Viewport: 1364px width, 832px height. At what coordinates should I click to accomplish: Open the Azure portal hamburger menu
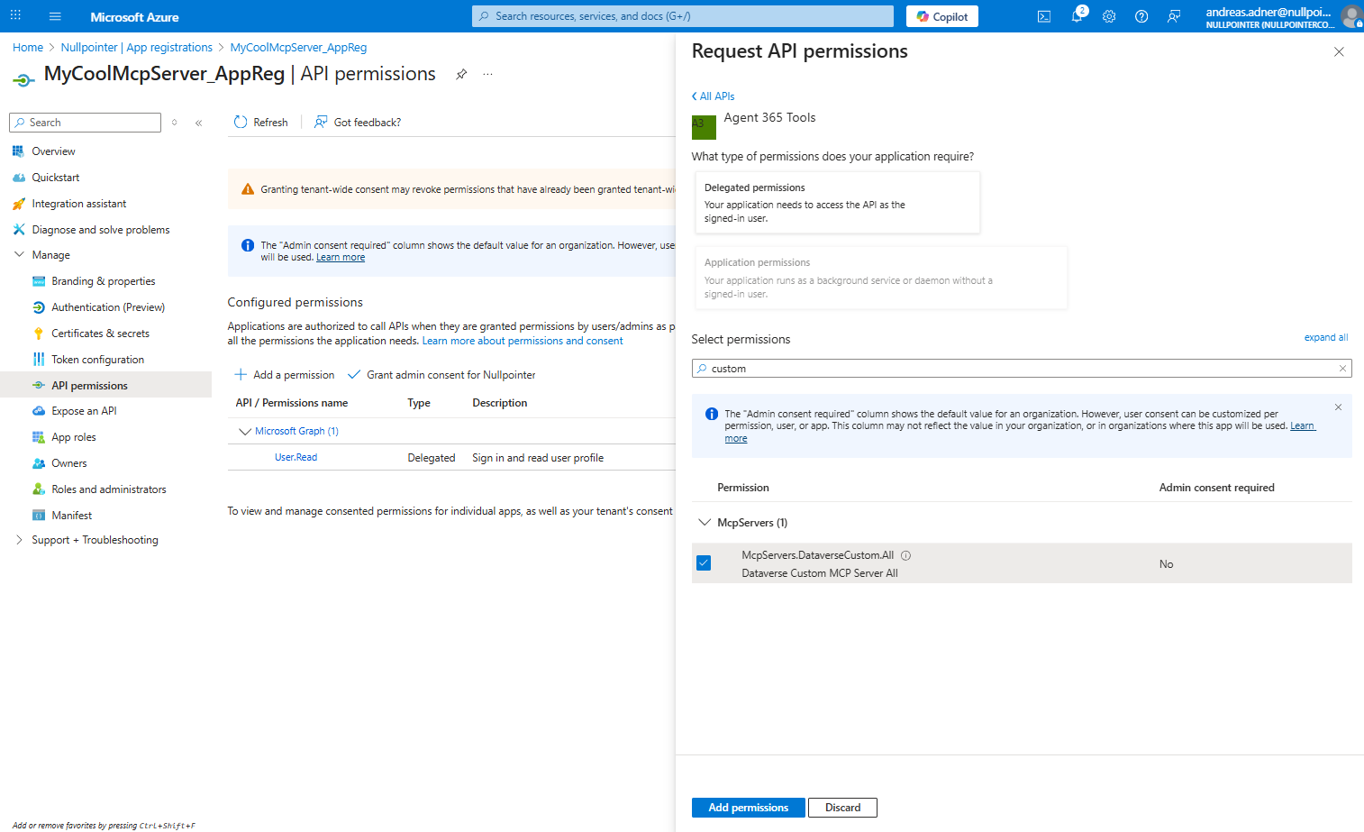click(x=55, y=16)
